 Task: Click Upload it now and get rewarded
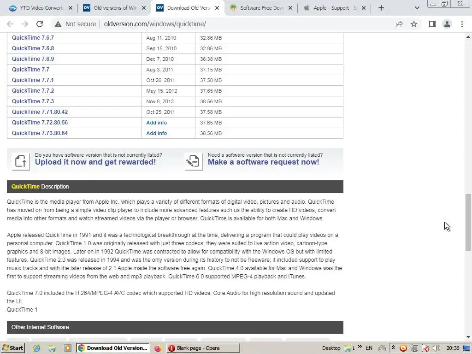pos(95,162)
